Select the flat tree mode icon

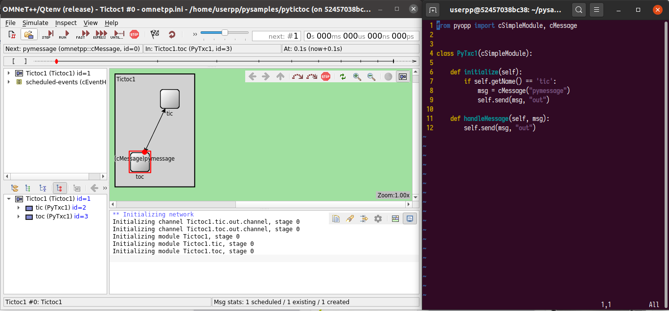(x=28, y=188)
